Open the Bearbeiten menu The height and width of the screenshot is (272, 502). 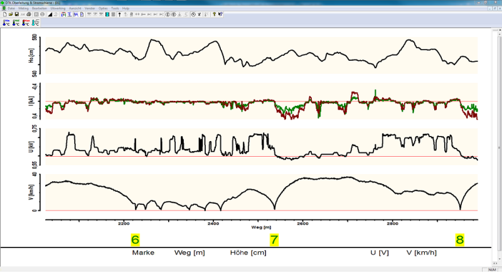tap(40, 8)
